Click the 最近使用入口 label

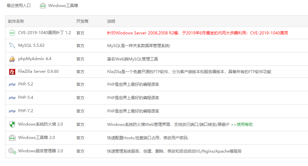[19, 6]
